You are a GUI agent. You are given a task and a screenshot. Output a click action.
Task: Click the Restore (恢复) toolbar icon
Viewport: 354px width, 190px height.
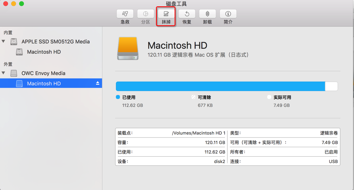point(187,14)
